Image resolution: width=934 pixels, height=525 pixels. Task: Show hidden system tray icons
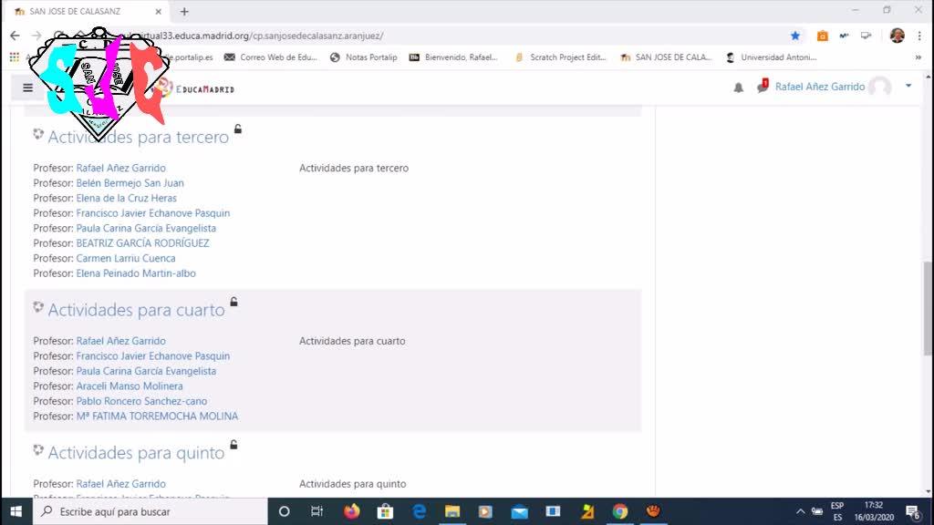pos(801,511)
